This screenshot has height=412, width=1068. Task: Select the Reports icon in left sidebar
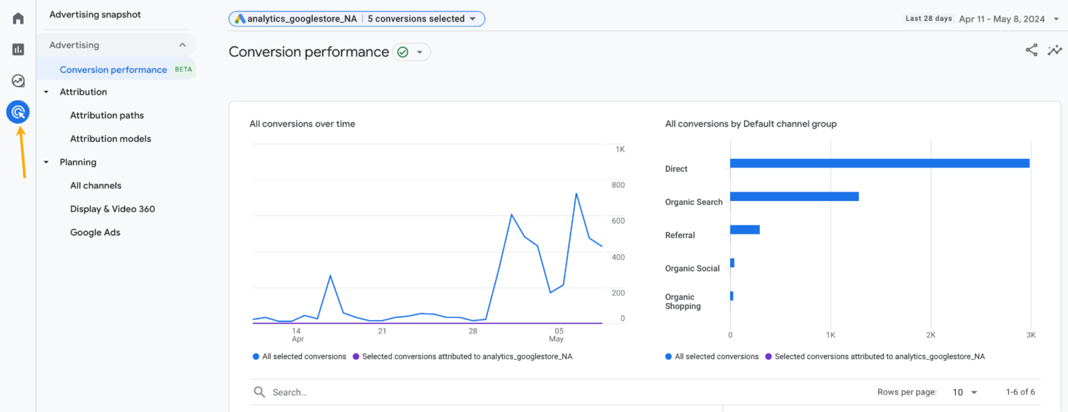point(17,49)
